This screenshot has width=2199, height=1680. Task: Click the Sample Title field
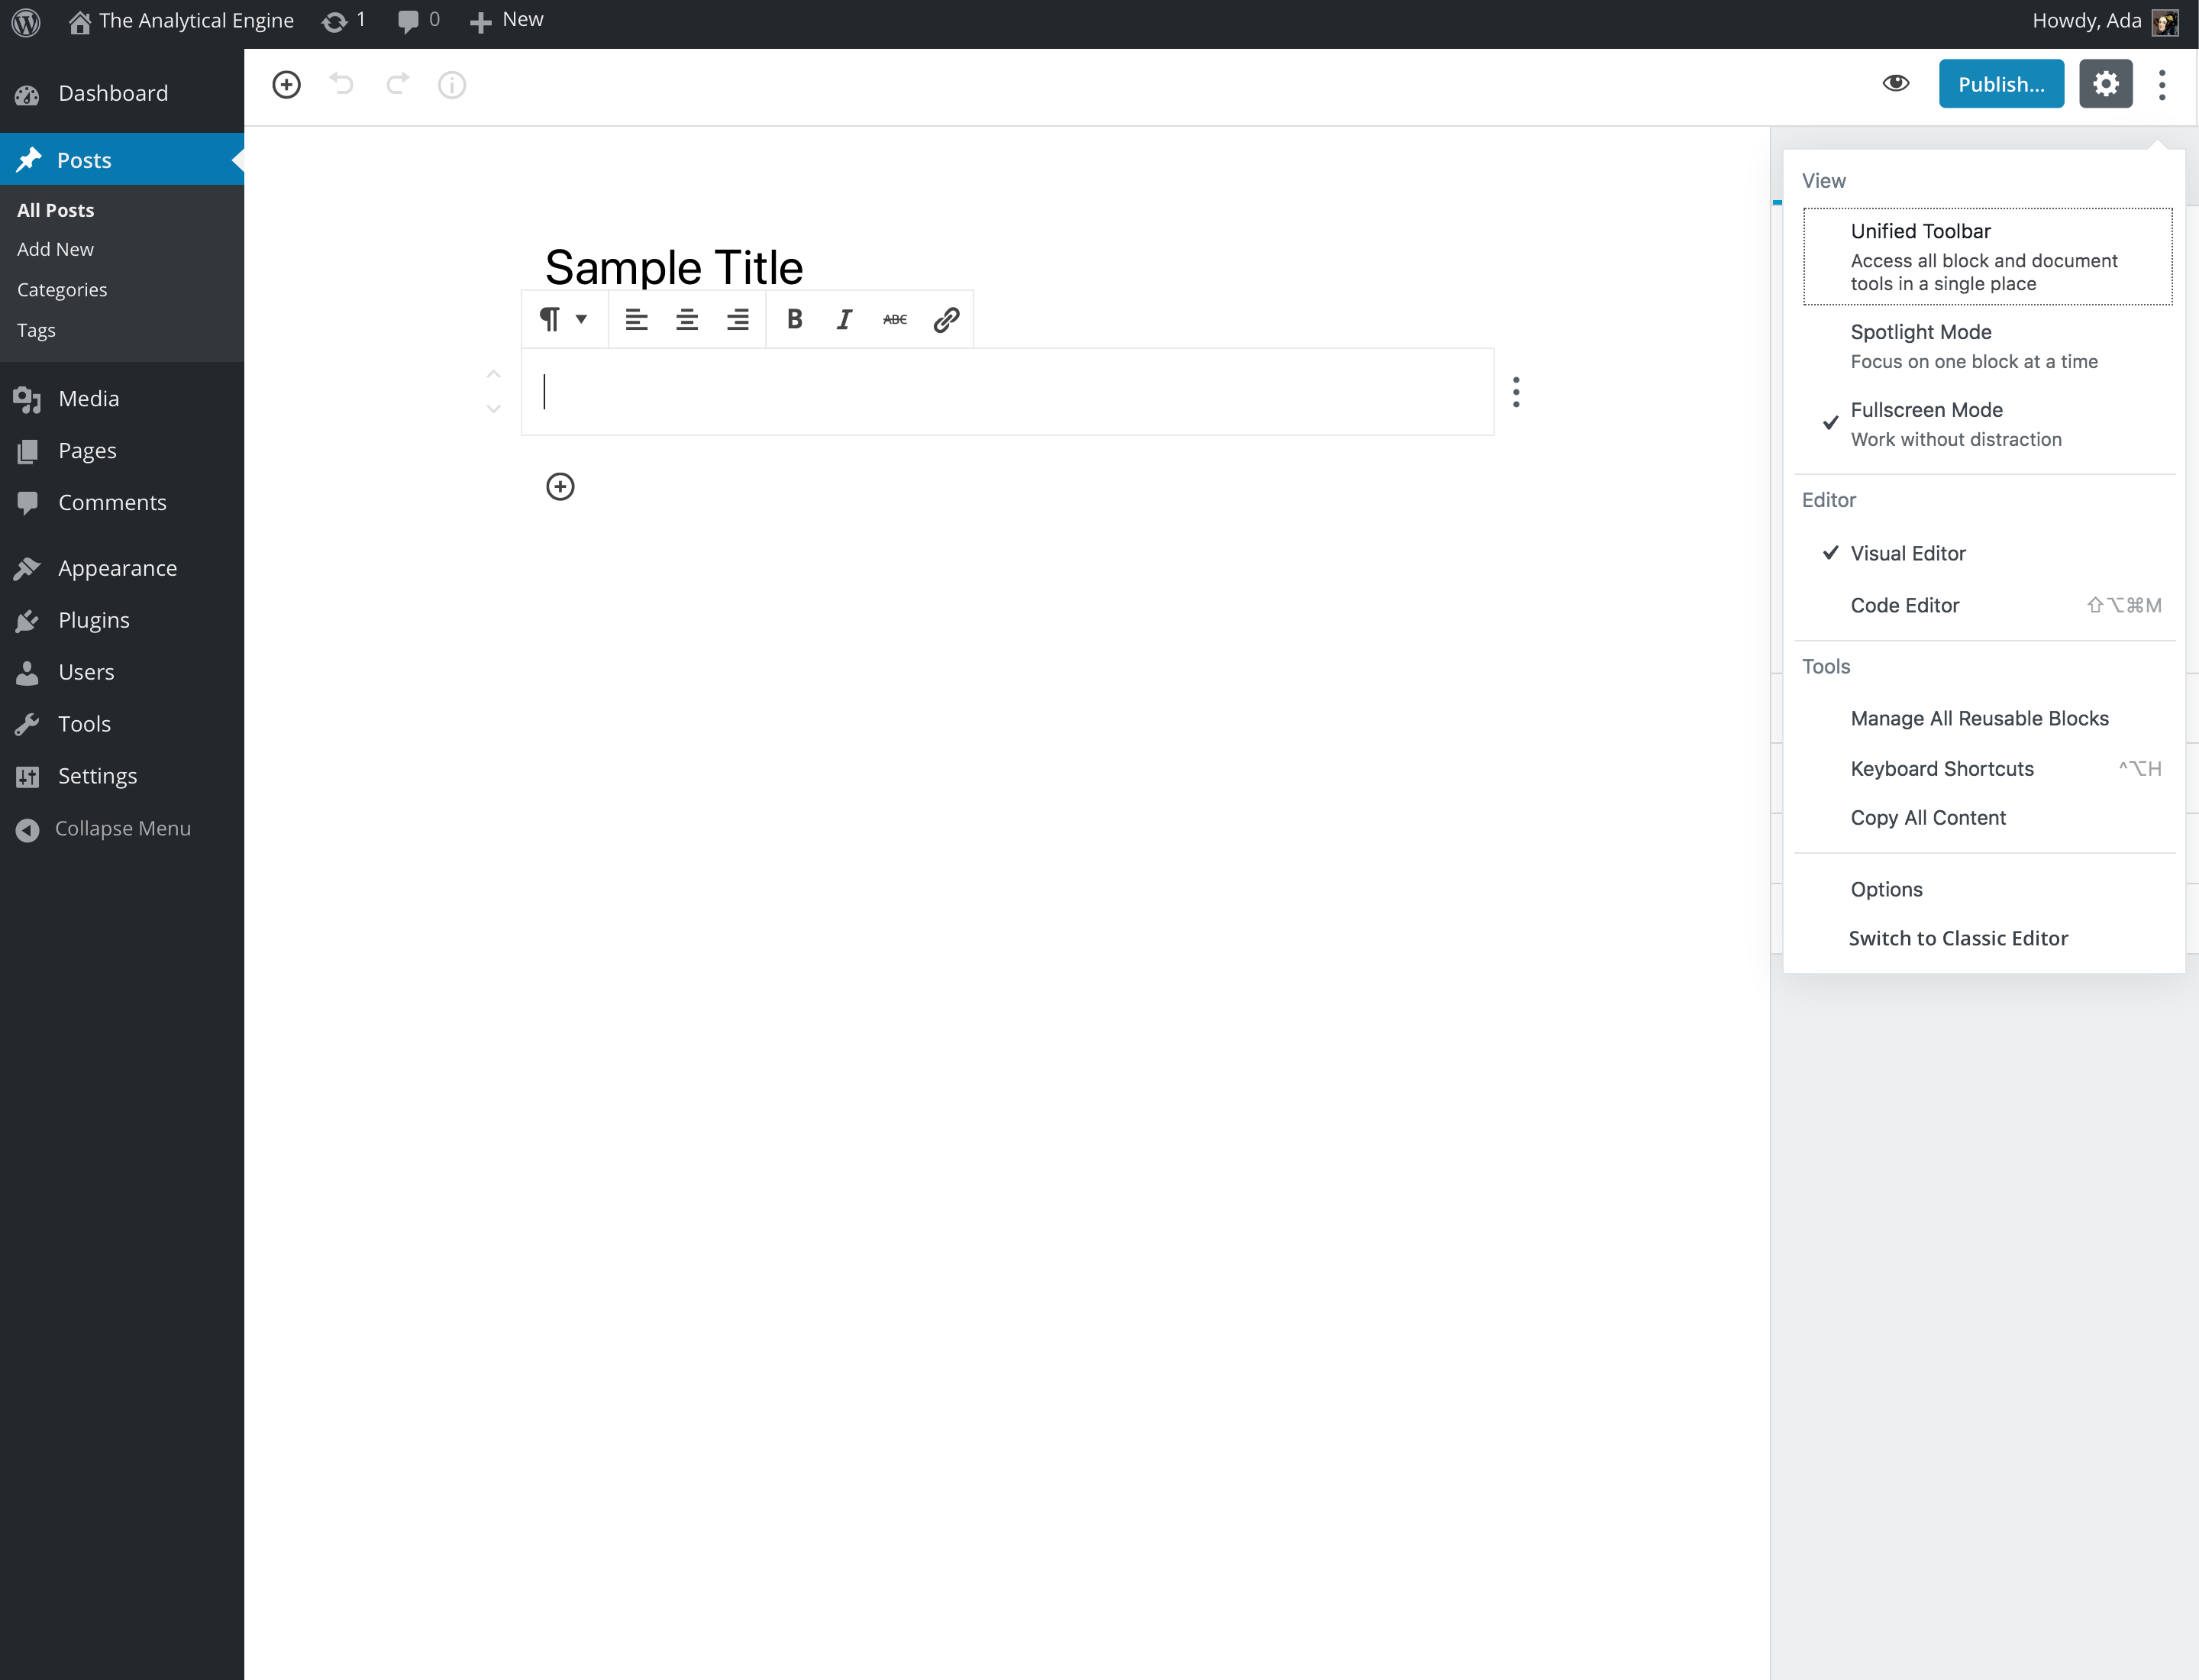(x=674, y=266)
